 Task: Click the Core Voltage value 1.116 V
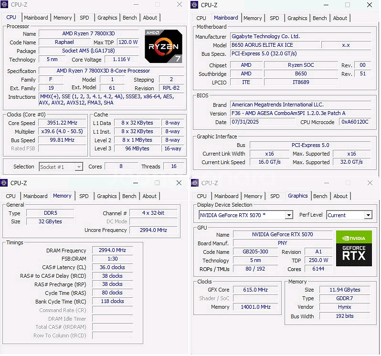(x=121, y=59)
